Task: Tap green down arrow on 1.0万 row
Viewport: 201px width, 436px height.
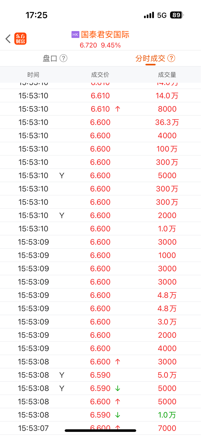Action: tap(118, 415)
